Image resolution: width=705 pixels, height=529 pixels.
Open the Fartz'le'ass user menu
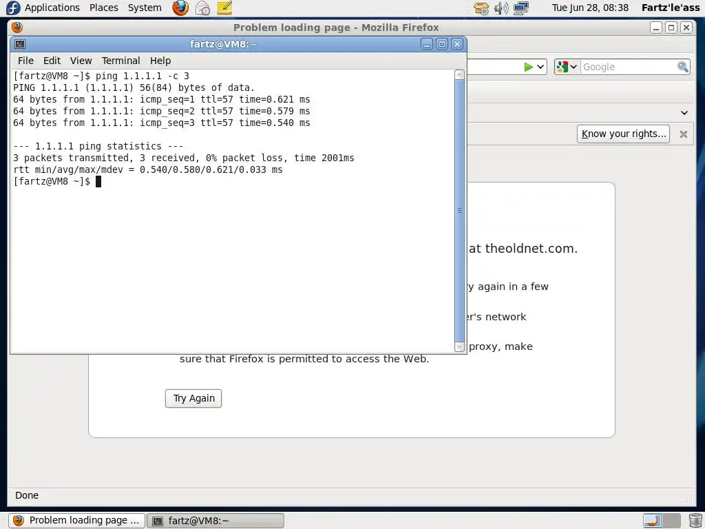671,8
